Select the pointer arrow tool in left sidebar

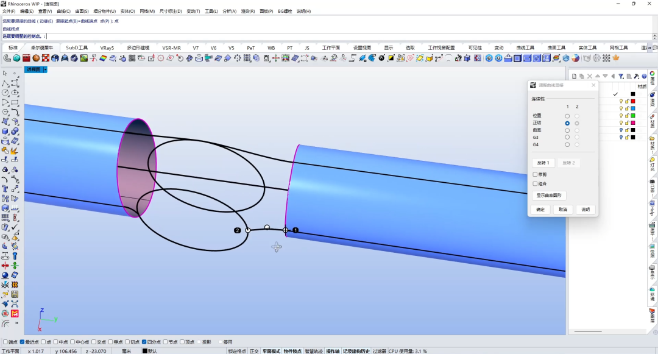pos(5,73)
